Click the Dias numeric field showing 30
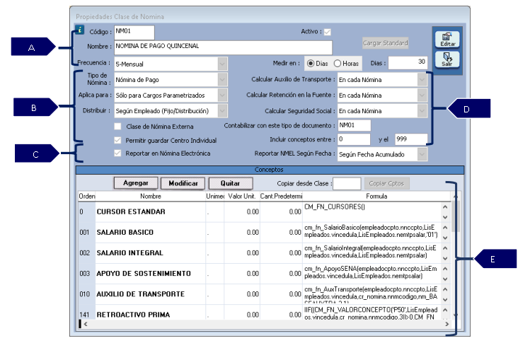Screen dimensions: 530x343 408,63
